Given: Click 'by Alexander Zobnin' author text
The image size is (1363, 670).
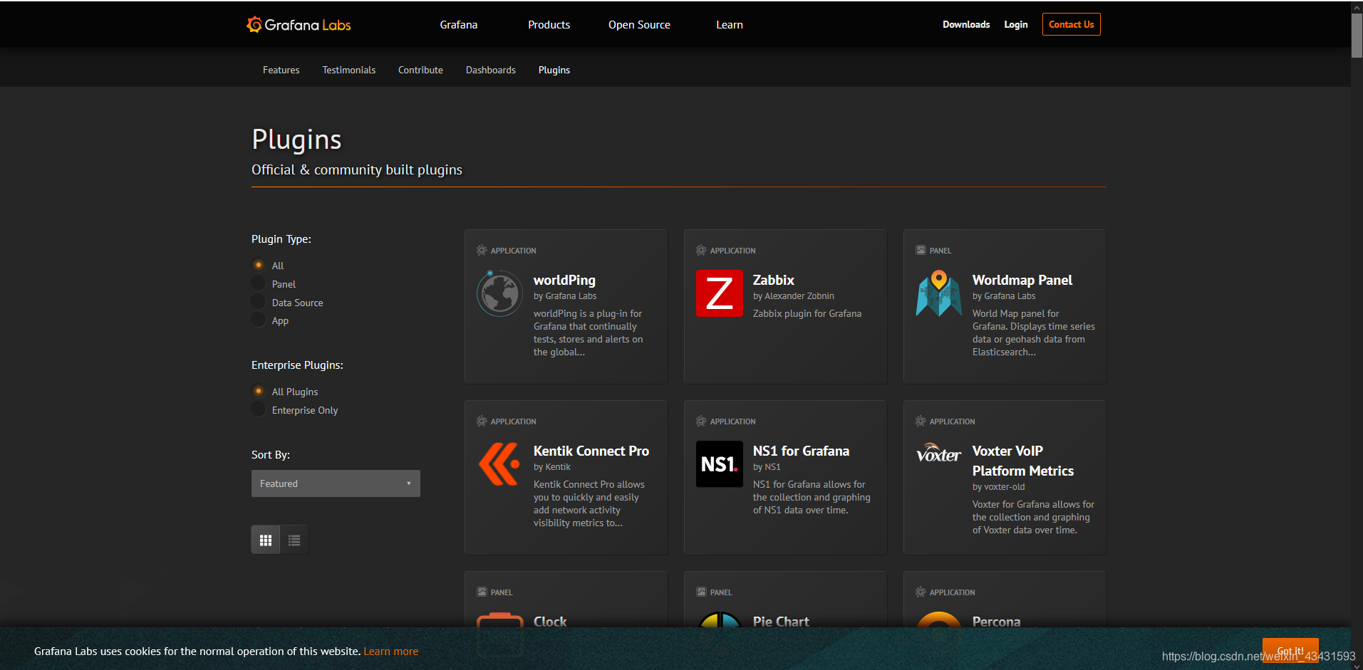Looking at the screenshot, I should click(x=793, y=296).
